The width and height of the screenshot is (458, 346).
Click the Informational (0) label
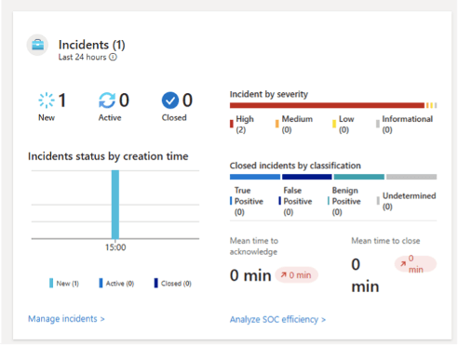(408, 124)
